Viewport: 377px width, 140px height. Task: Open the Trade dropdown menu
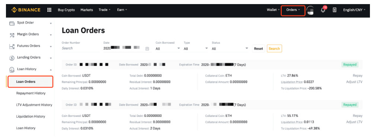click(x=104, y=10)
